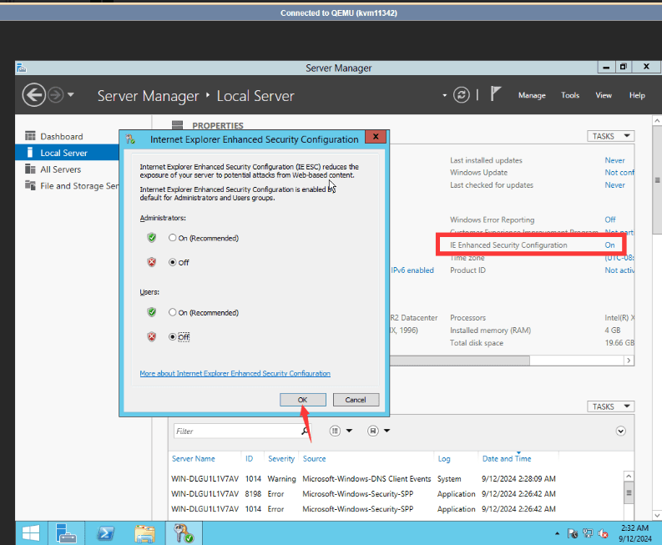This screenshot has height=545, width=662.
Task: Sort events by Severity column
Action: [x=281, y=458]
